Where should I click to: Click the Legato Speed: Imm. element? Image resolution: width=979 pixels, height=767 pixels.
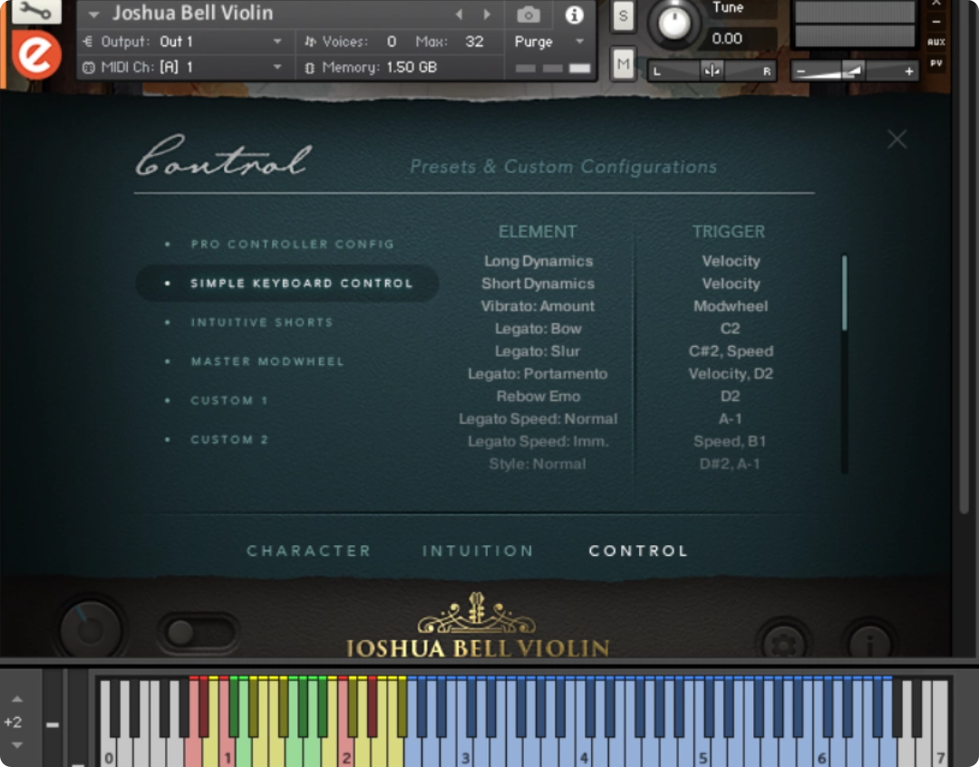pos(538,441)
